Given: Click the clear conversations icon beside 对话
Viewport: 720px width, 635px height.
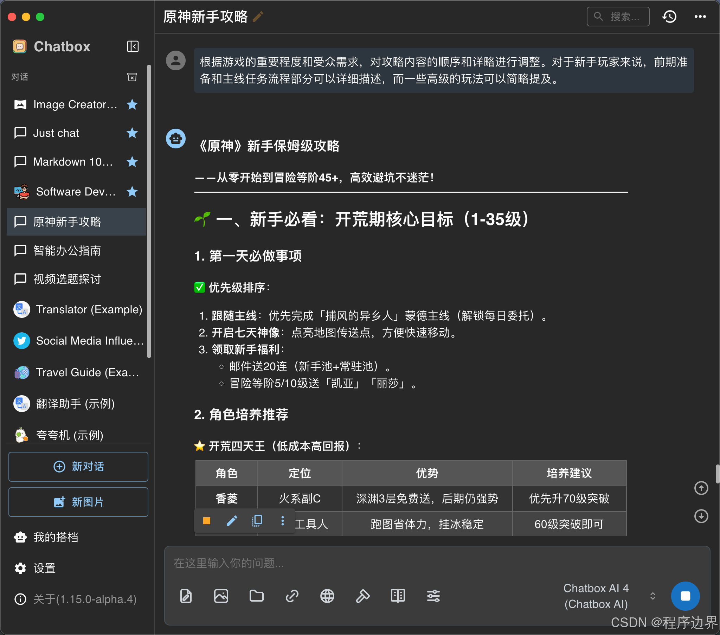Looking at the screenshot, I should [132, 77].
